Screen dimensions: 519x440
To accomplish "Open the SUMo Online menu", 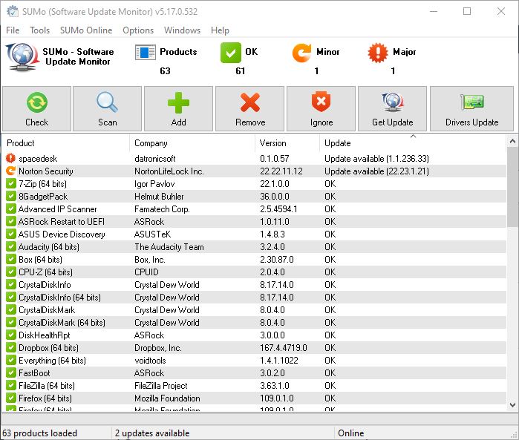I will coord(86,30).
